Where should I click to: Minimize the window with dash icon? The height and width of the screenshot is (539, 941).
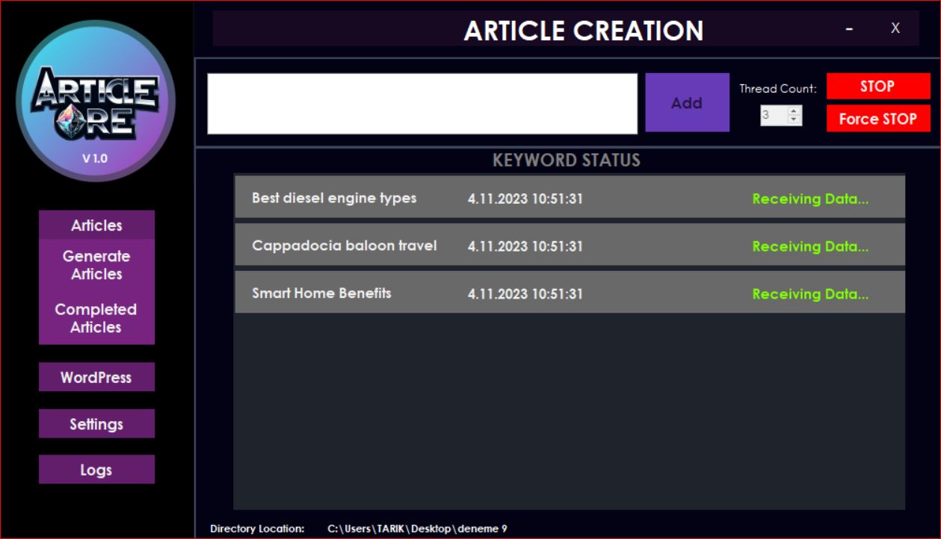click(849, 28)
